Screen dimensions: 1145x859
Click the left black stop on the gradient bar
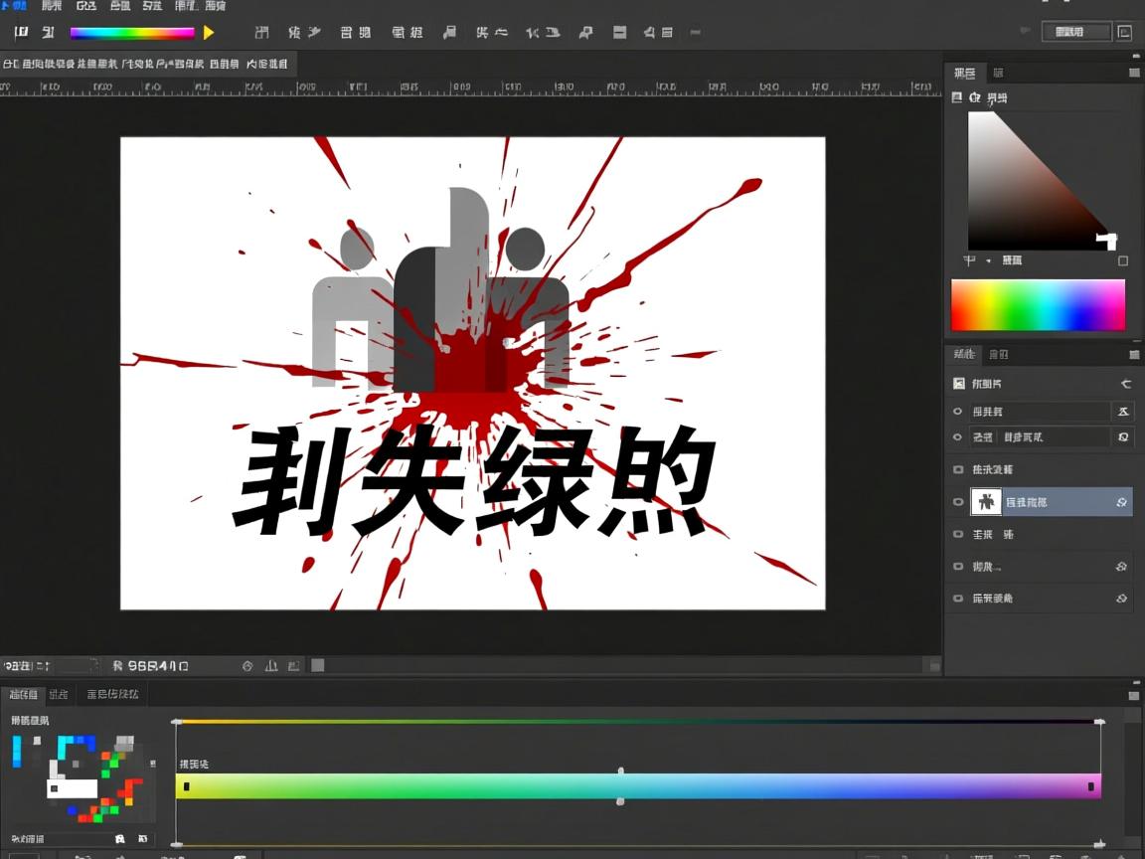pos(187,786)
